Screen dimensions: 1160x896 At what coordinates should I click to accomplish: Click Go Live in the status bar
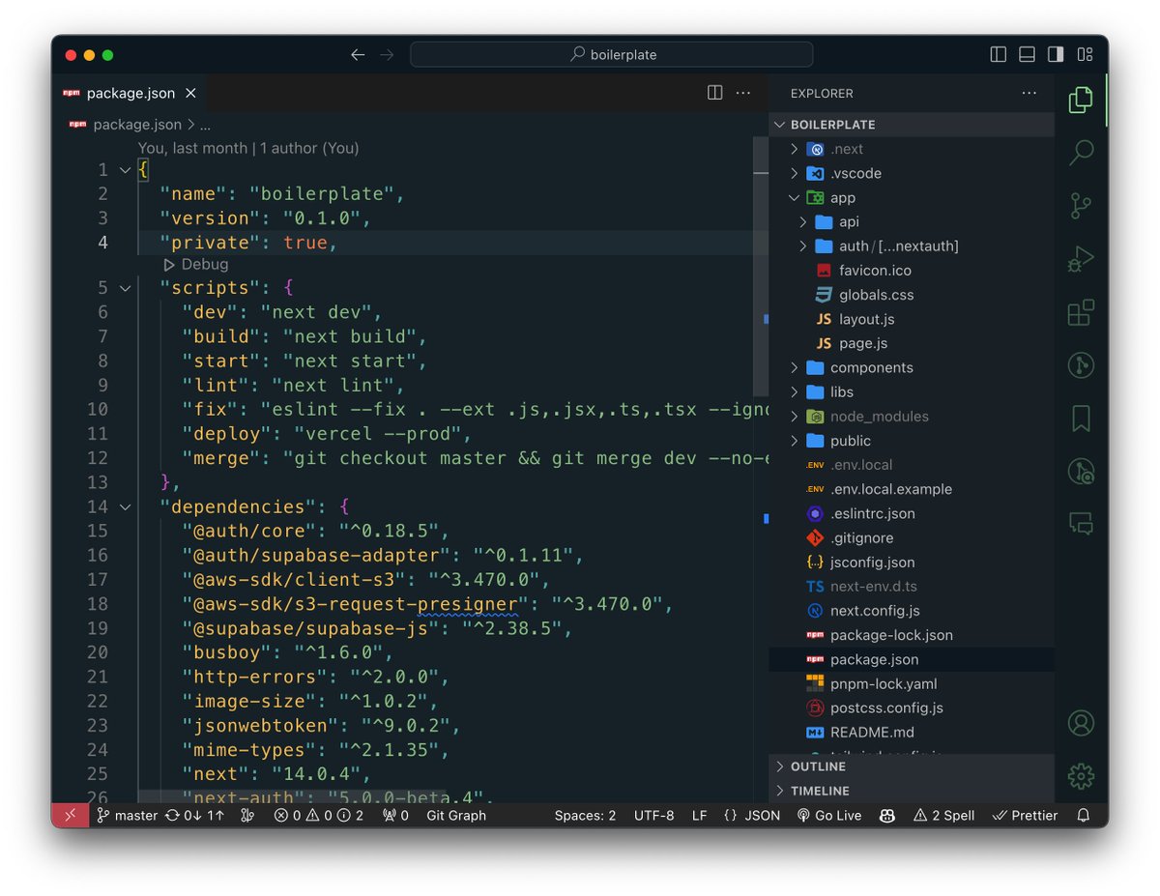(828, 815)
